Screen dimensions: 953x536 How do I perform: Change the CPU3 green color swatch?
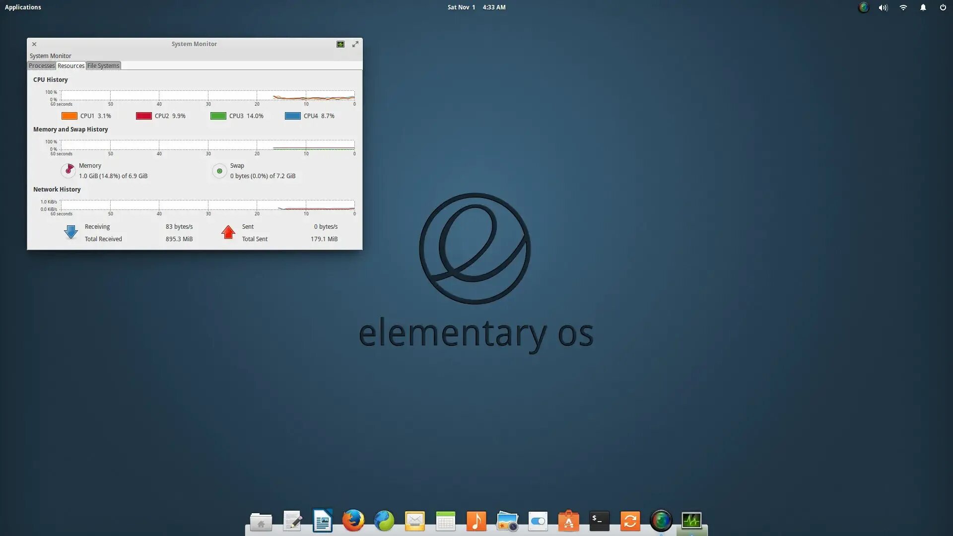218,116
